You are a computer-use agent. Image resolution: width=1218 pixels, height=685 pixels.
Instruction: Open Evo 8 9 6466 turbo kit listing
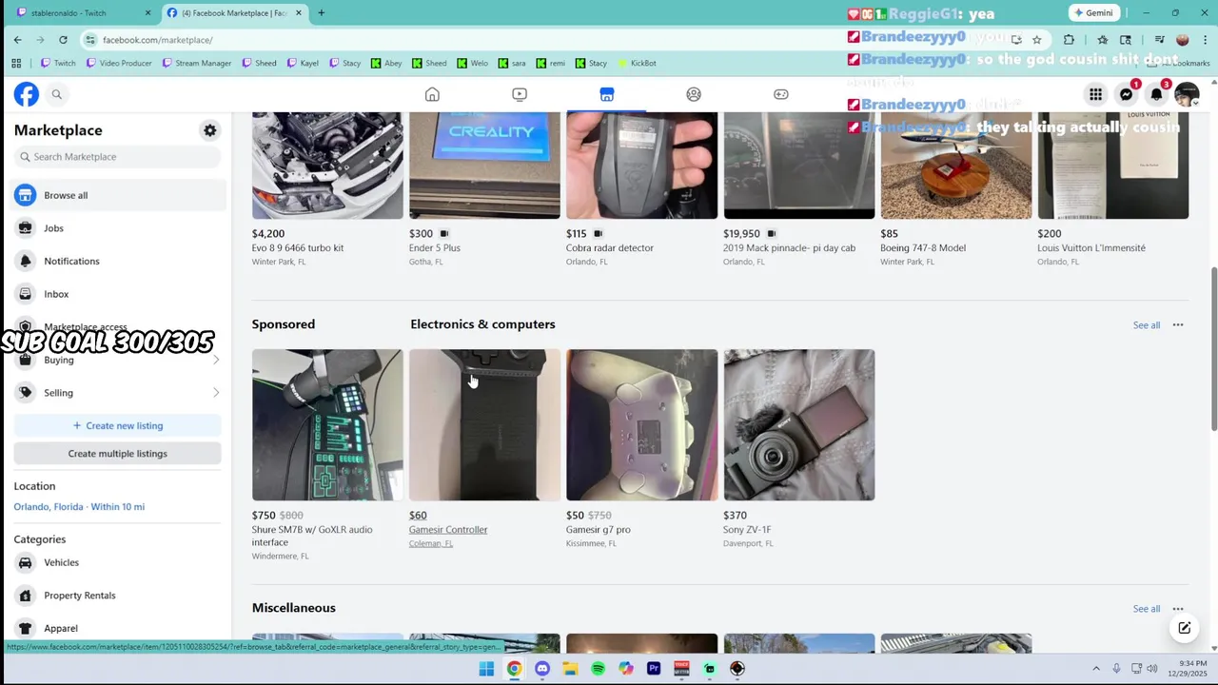pos(327,189)
